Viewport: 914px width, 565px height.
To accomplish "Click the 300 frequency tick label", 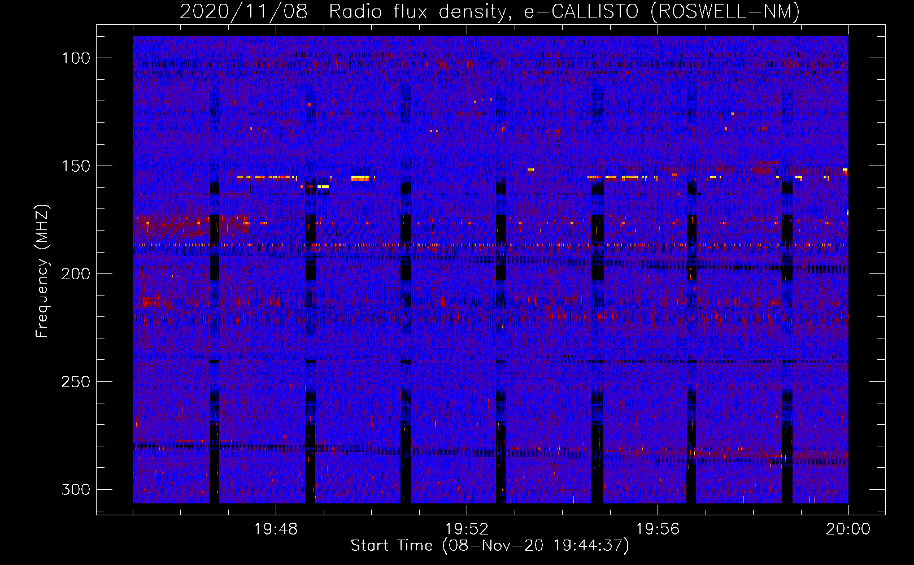I will point(76,489).
